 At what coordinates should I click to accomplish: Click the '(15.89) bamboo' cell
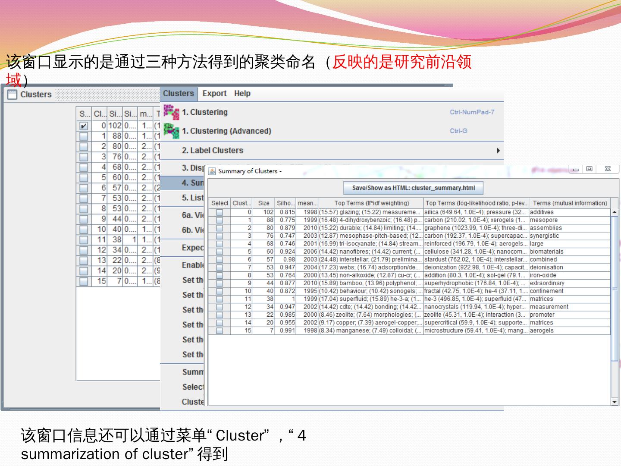[371, 283]
